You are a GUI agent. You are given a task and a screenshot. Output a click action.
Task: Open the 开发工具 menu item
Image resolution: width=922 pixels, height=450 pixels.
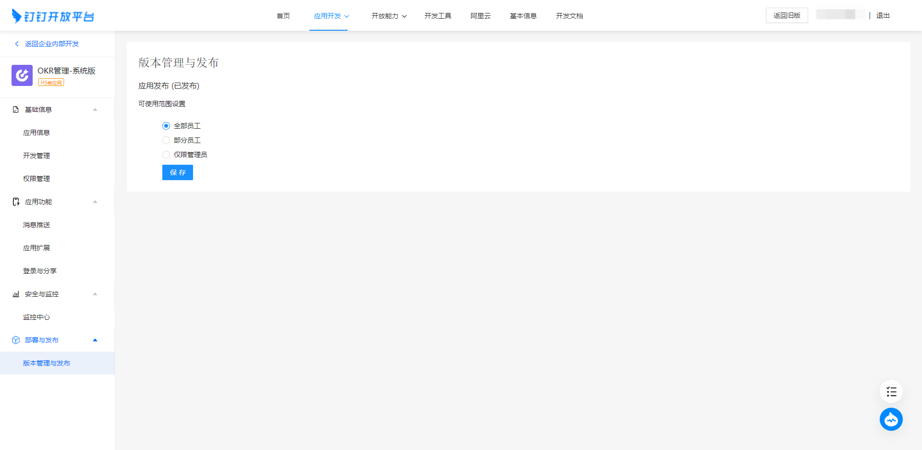point(437,16)
